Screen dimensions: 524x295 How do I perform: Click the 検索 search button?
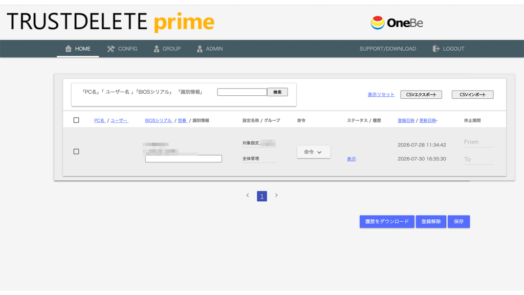coord(277,92)
